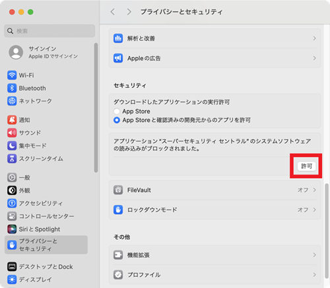330x288 pixels.
Task: Click the ネットワーク globe icon
Action: [x=12, y=101]
